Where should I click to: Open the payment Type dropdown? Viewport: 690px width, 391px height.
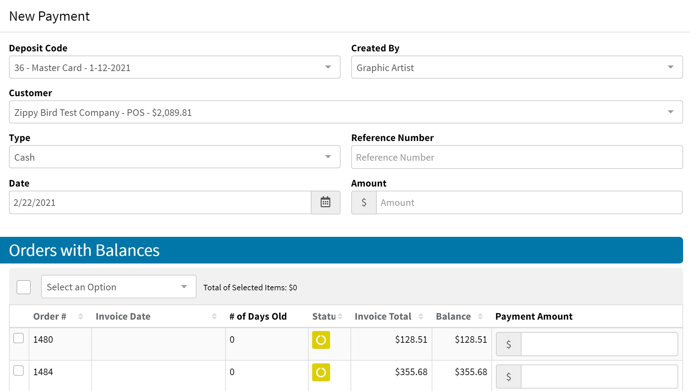pyautogui.click(x=174, y=157)
